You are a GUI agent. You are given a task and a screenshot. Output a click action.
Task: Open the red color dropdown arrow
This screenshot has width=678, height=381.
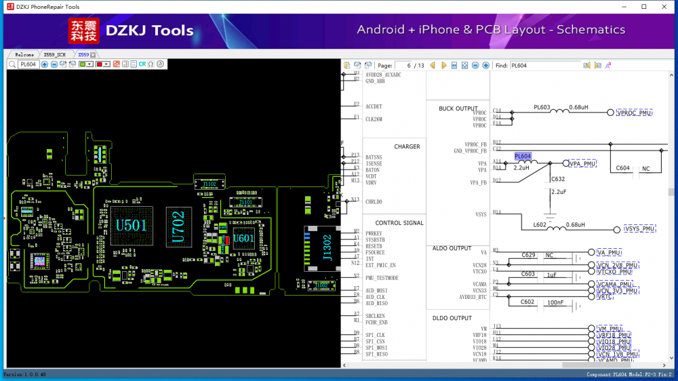pos(107,64)
